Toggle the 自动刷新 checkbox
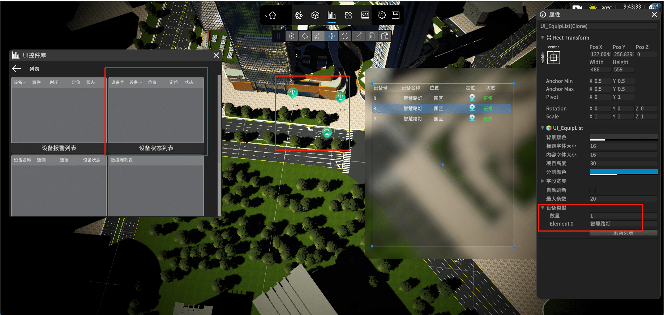Viewport: 664px width, 315px height. 592,190
